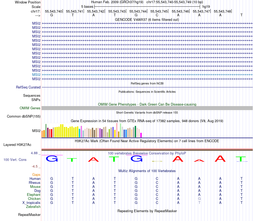Click the 'RefSeq genes from NCBI' title
The height and width of the screenshot is (221, 253).
147,83
